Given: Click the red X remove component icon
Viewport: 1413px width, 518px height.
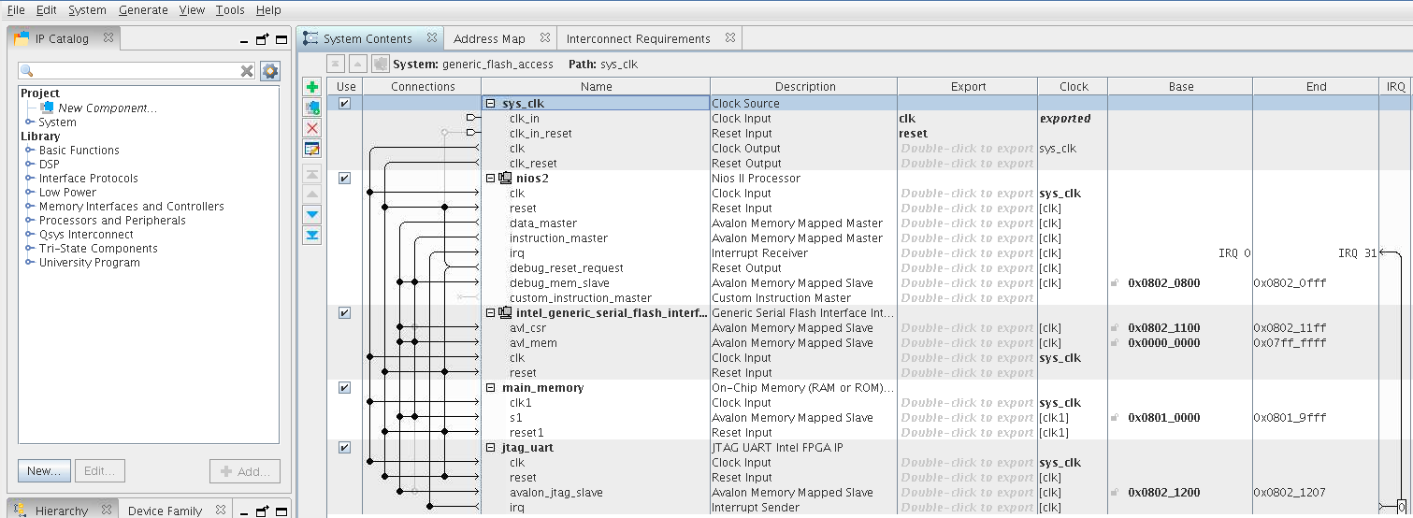Looking at the screenshot, I should [x=312, y=128].
